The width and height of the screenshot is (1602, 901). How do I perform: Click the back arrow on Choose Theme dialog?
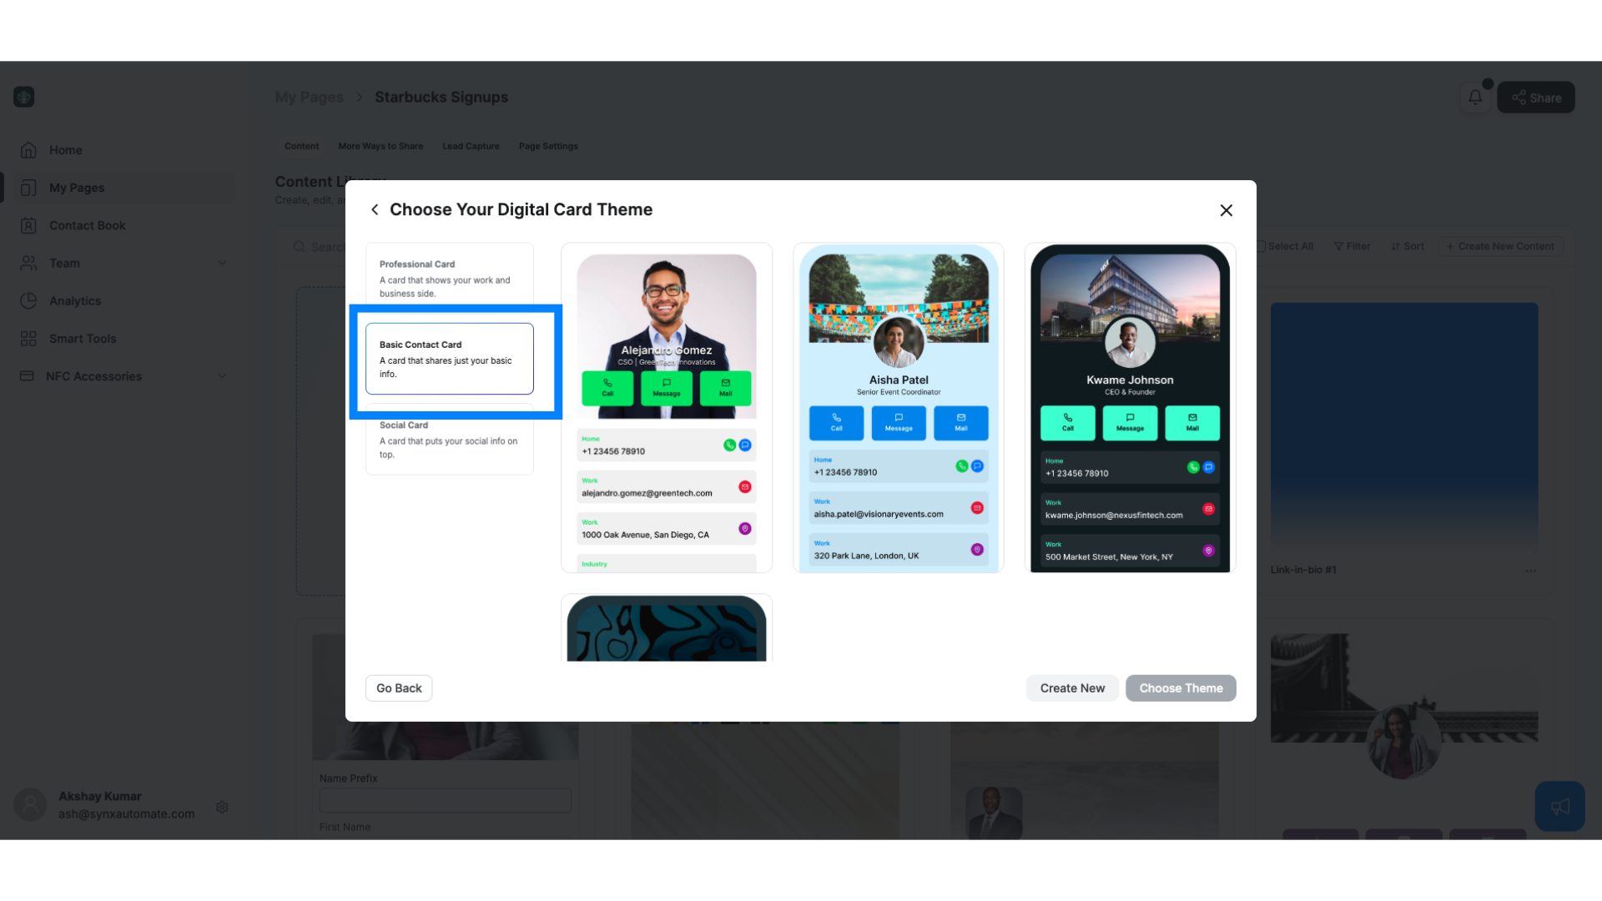pyautogui.click(x=374, y=209)
